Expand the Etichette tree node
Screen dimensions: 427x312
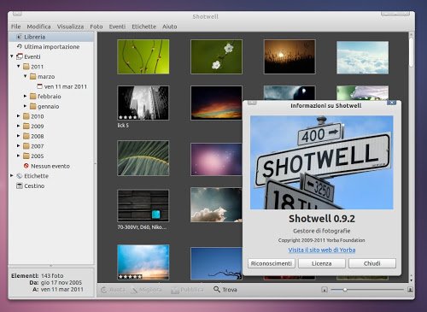pyautogui.click(x=12, y=176)
